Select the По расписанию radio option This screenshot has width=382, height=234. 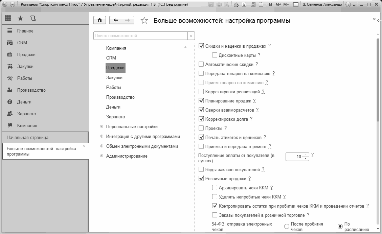(340, 227)
